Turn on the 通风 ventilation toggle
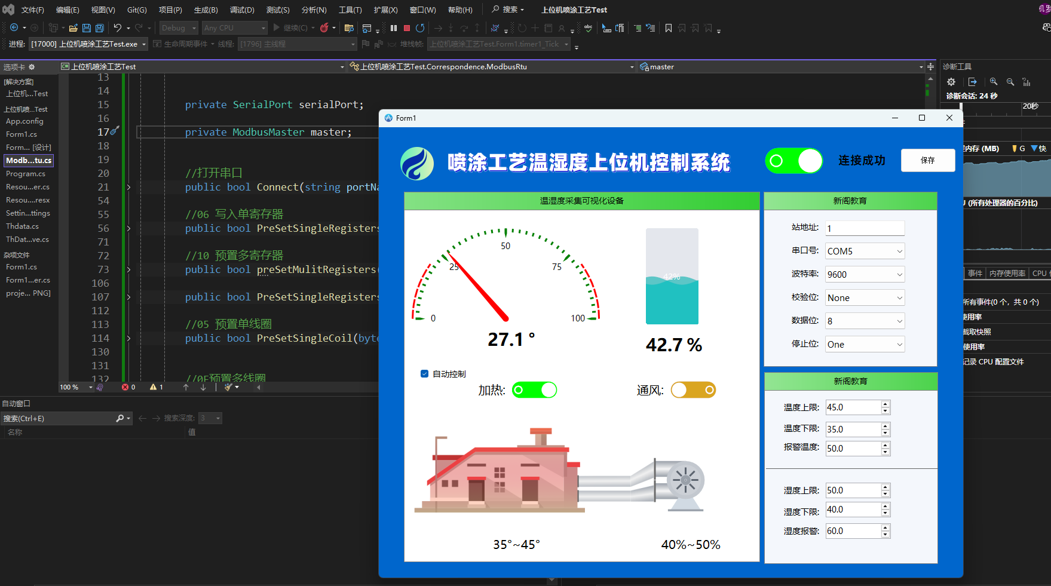Viewport: 1051px width, 586px height. point(693,390)
